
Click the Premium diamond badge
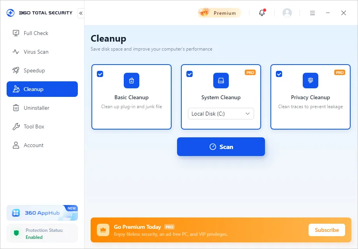coord(219,13)
